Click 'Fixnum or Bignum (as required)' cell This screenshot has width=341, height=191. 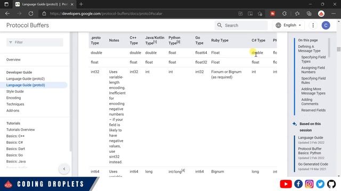226,74
